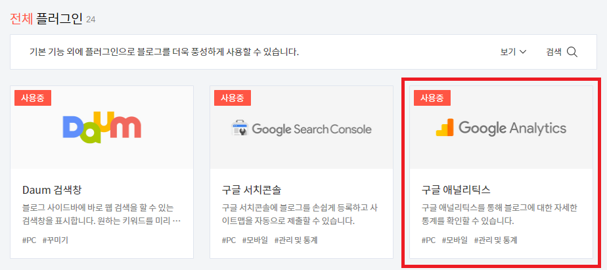The height and width of the screenshot is (270, 607).
Task: Click the Daum 검색창 description text
Action: (x=102, y=215)
